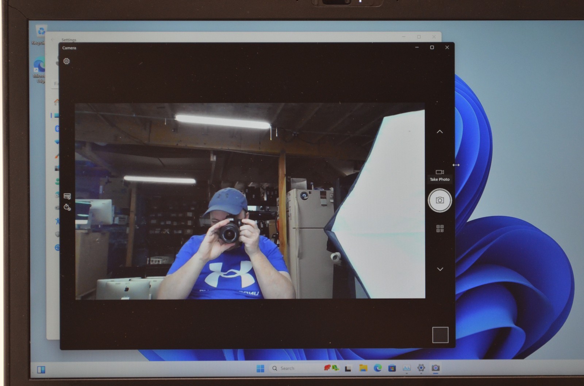Toggle HDR mode in Camera

pyautogui.click(x=67, y=196)
